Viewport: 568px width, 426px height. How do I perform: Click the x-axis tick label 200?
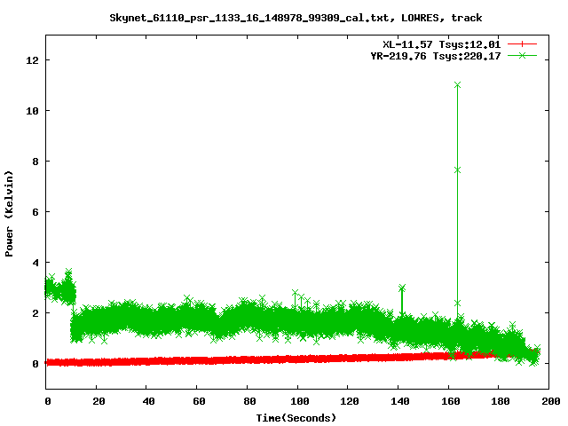point(549,402)
